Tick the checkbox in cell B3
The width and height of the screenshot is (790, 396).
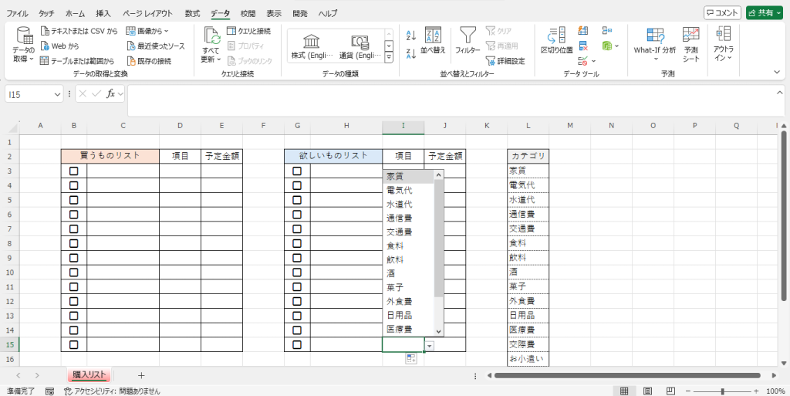tap(74, 171)
